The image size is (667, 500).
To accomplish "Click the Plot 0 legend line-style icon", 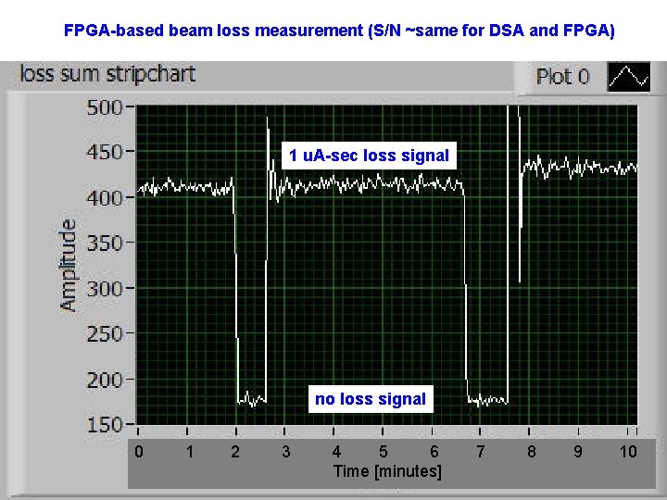I will coord(629,77).
